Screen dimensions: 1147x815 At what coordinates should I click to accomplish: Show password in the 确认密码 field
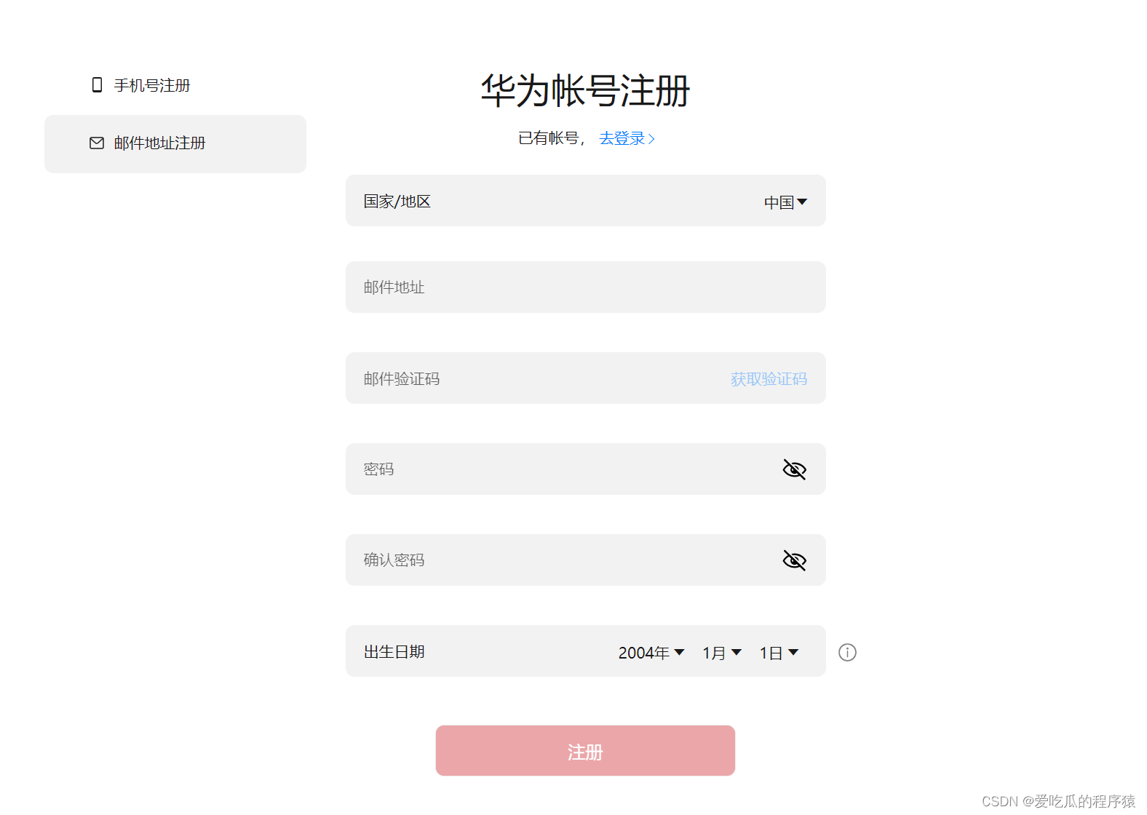click(x=794, y=560)
